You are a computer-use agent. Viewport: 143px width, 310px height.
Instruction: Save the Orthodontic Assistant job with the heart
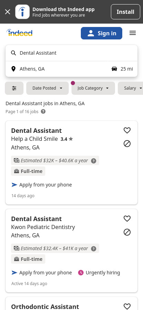coord(127,306)
